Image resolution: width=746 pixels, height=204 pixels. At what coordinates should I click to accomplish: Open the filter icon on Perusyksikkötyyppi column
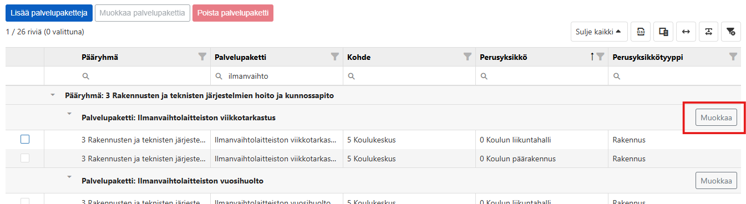[733, 57]
